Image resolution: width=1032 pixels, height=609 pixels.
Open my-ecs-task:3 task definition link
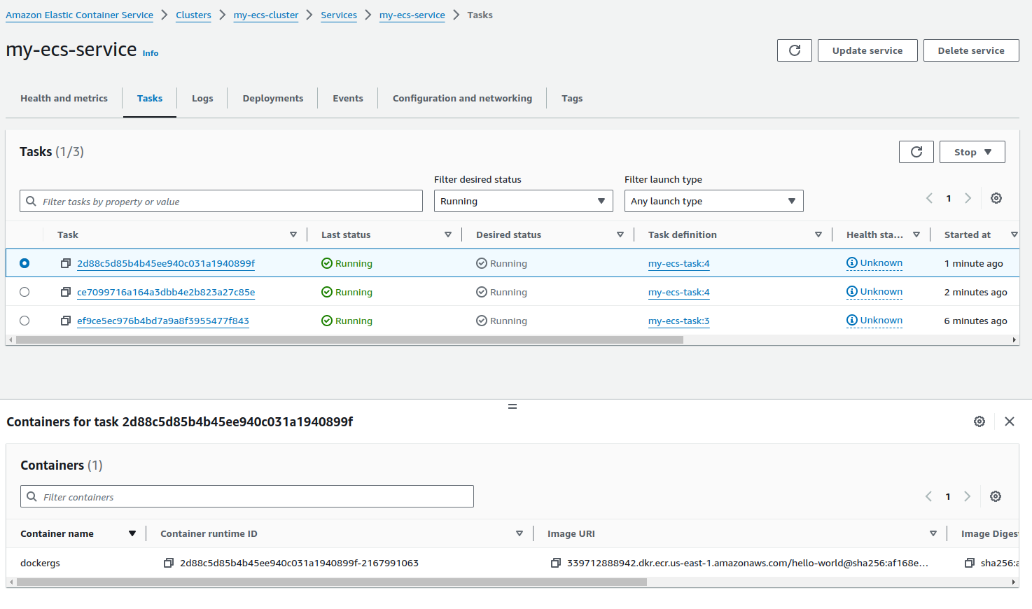point(678,321)
